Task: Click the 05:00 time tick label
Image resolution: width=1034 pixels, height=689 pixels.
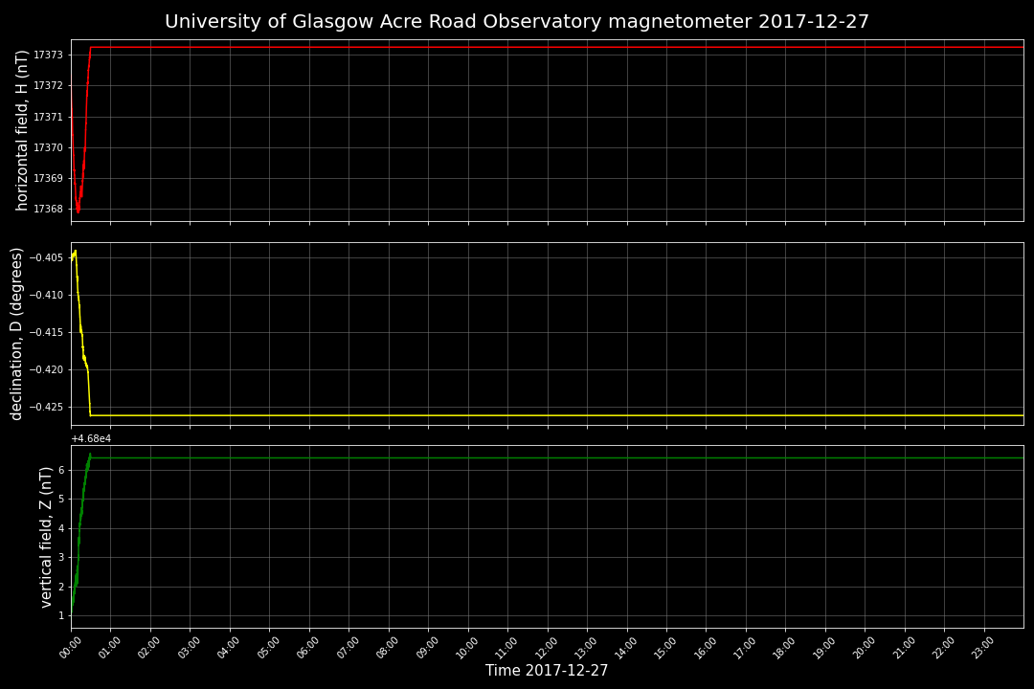Action: pyautogui.click(x=268, y=648)
